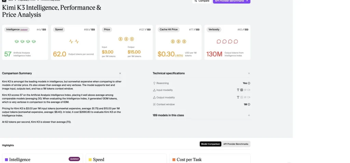Viewport: 350px width, 163px height.
Task: Click the Compare button at top
Action: (202, 1)
